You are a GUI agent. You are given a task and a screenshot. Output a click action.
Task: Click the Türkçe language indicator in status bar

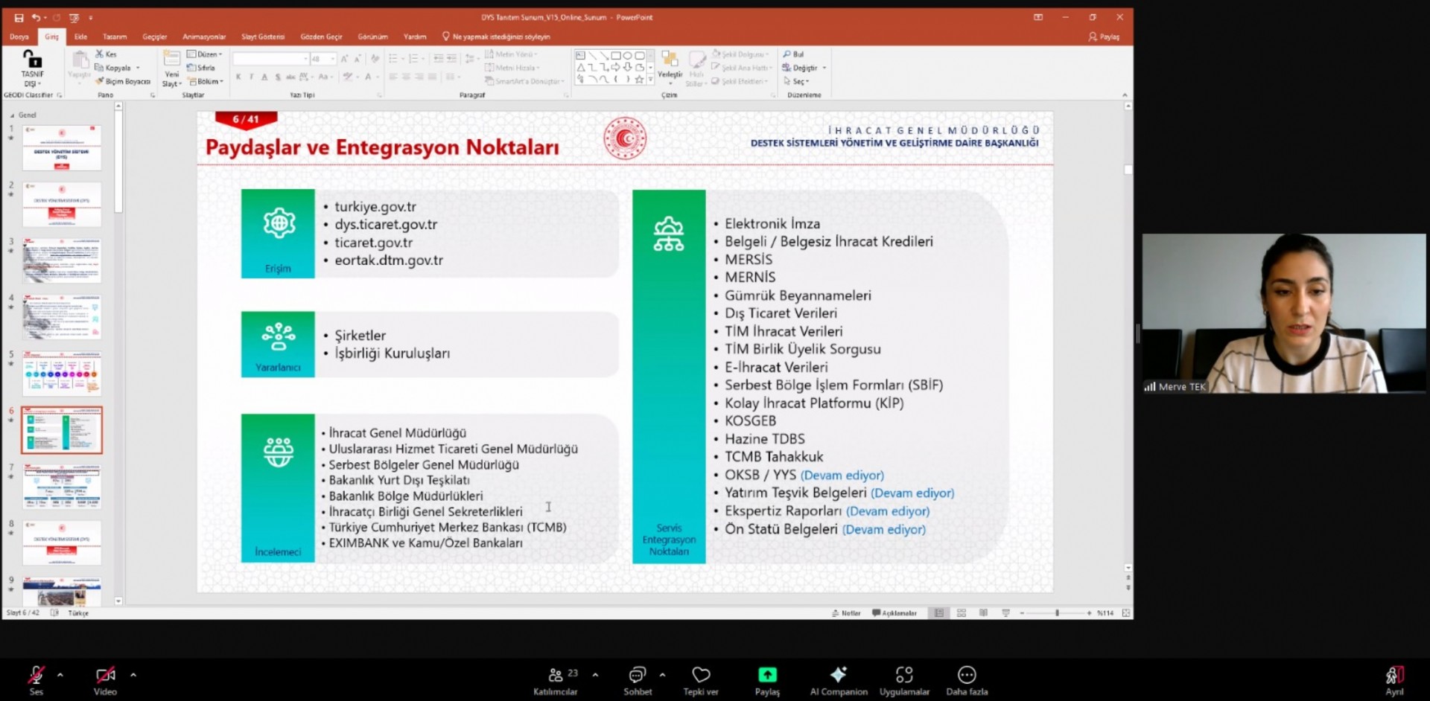click(x=78, y=613)
